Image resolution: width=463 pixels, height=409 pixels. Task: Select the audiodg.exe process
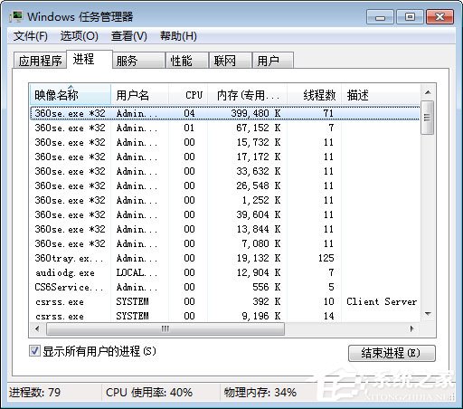(x=224, y=272)
